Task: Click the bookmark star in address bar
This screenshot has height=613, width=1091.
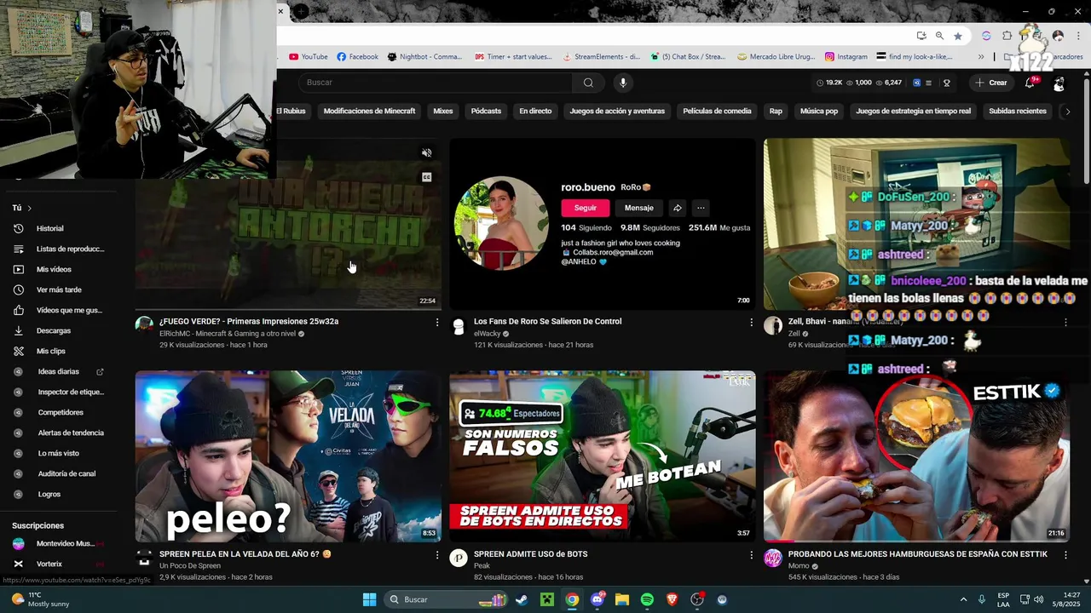Action: coord(958,36)
